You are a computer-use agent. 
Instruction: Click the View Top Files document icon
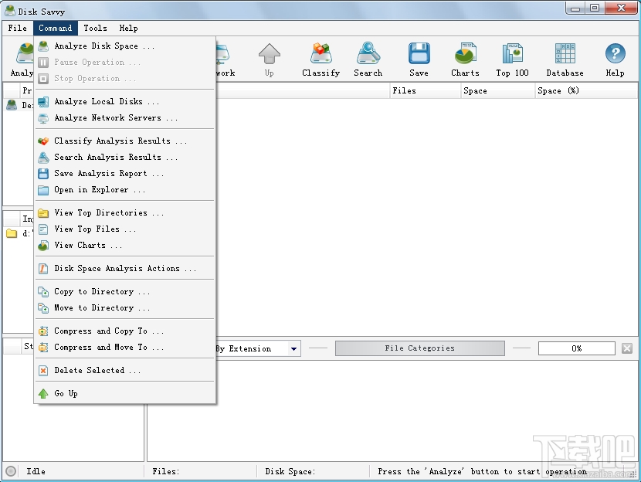(43, 229)
